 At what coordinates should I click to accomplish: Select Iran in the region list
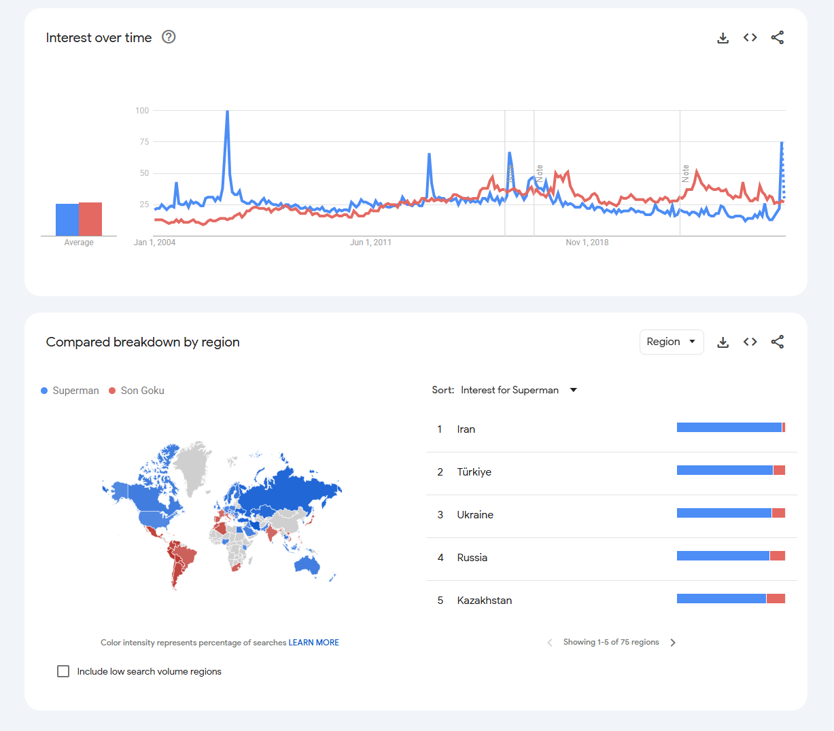(466, 429)
